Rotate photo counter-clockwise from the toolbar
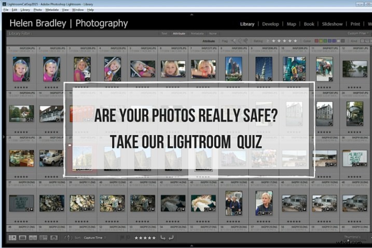 tap(163, 238)
